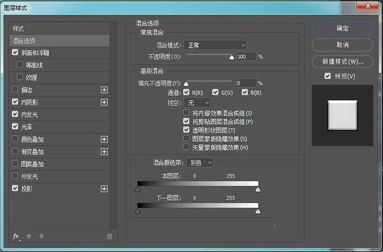Enable 将内部效果混合成组 checkbox
The width and height of the screenshot is (383, 252).
coord(187,113)
